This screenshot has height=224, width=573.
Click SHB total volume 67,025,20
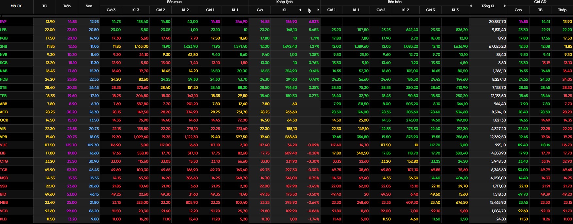pyautogui.click(x=497, y=46)
